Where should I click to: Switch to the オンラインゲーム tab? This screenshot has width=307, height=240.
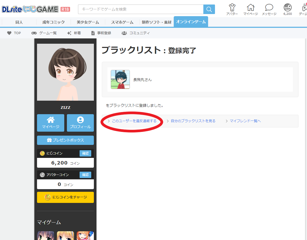click(x=191, y=22)
